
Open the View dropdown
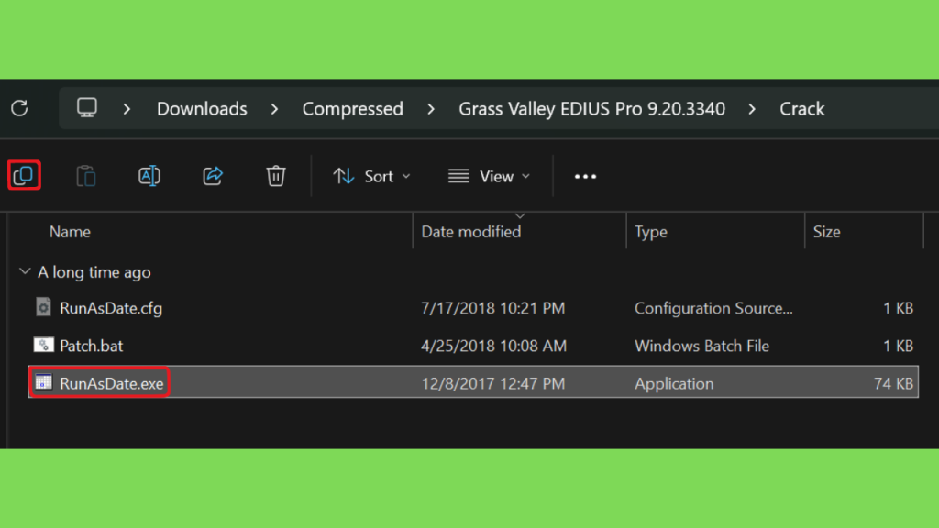[x=490, y=177]
